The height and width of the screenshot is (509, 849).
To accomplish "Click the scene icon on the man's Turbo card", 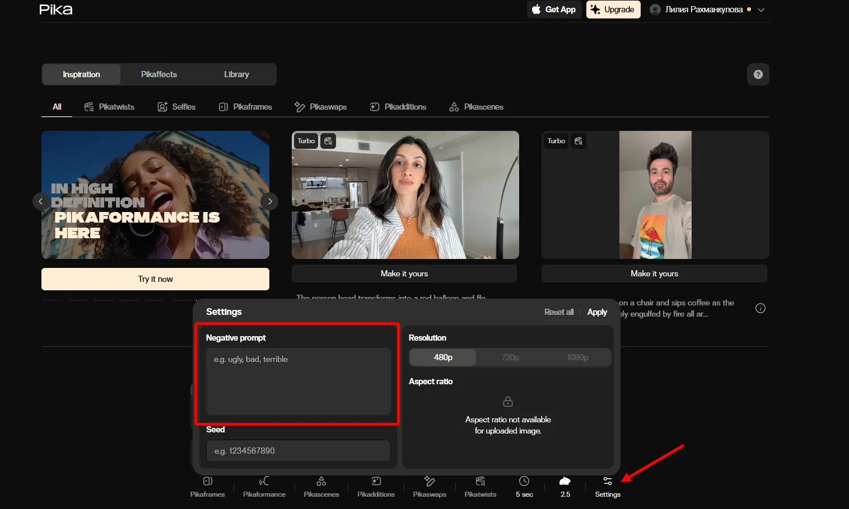I will pos(579,141).
